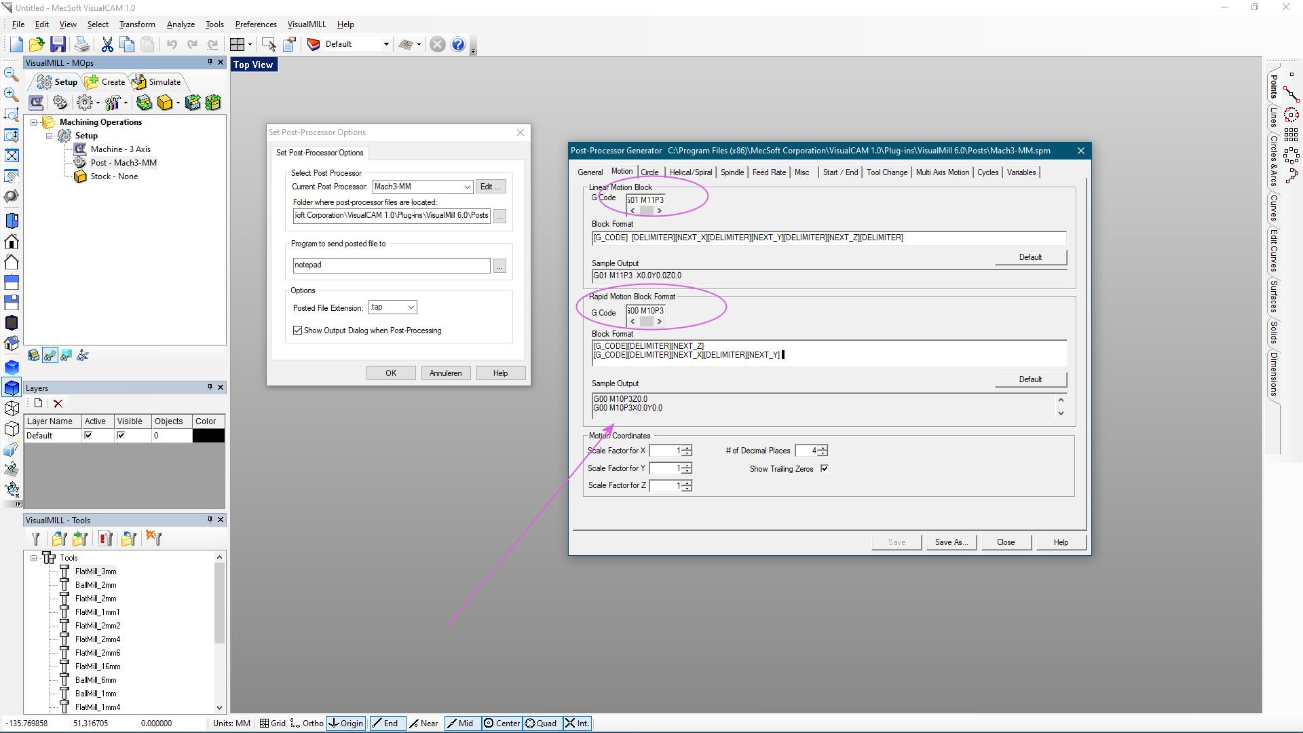
Task: Toggle Ortho mode in status bar
Action: [307, 723]
